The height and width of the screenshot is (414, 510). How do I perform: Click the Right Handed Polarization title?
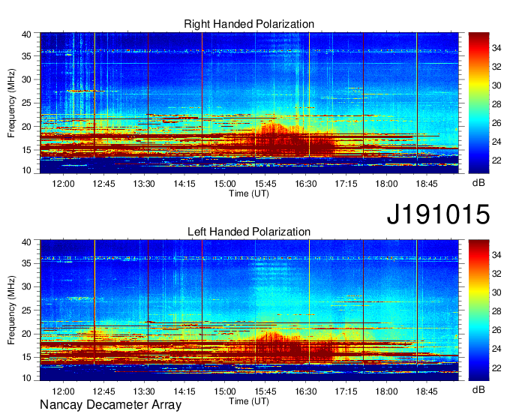coord(249,24)
